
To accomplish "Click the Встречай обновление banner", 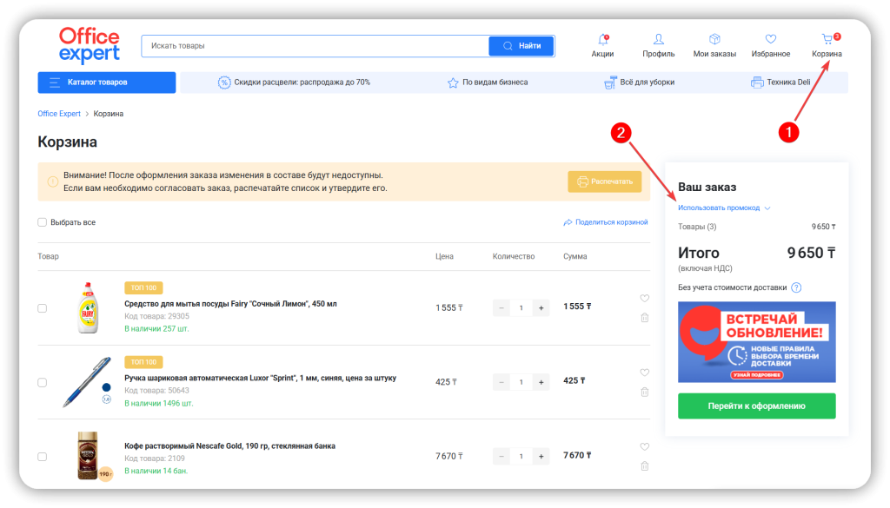I will click(757, 342).
